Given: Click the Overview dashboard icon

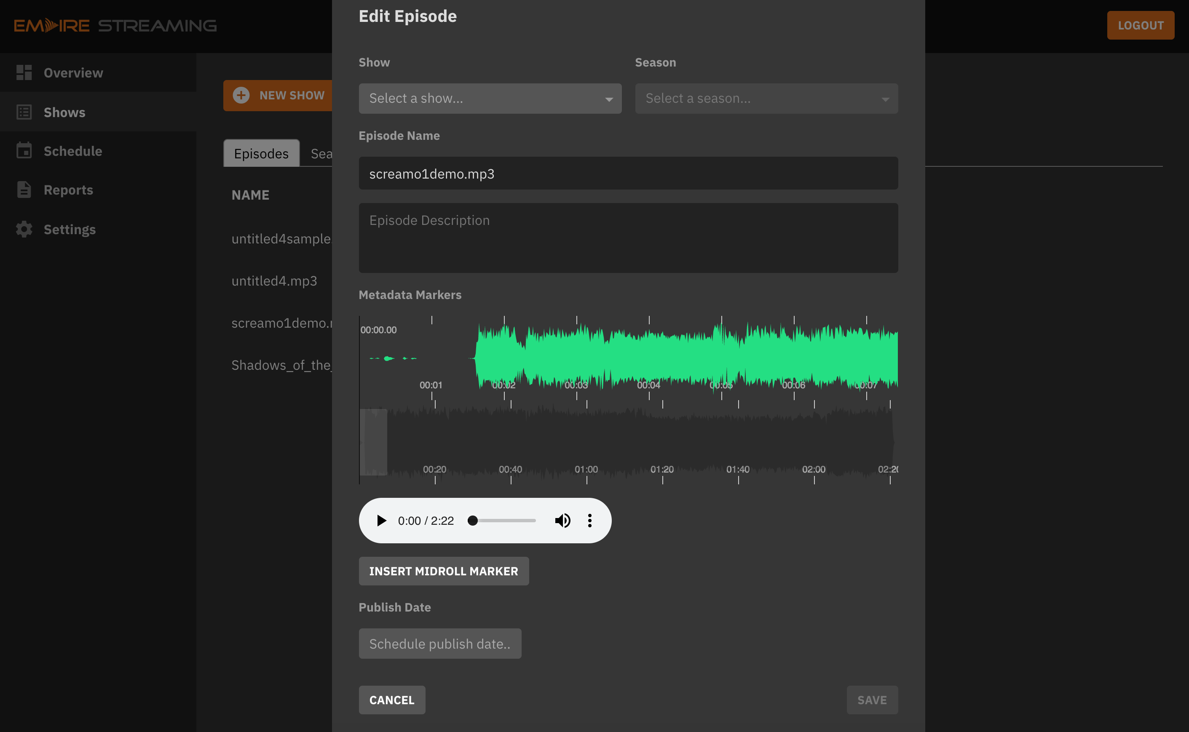Looking at the screenshot, I should click(x=24, y=72).
